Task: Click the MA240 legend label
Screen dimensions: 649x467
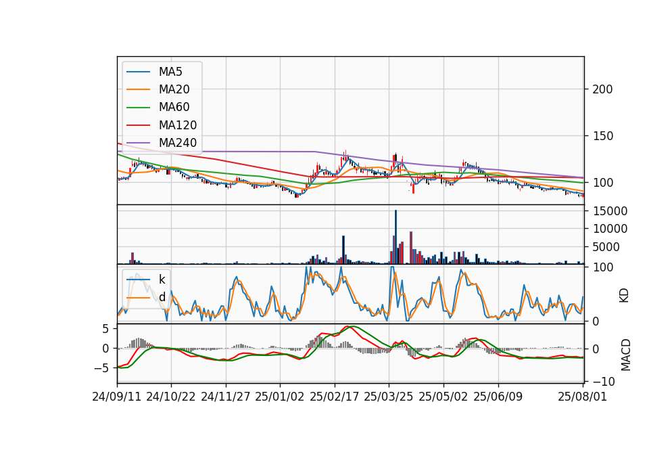Action: [x=178, y=143]
